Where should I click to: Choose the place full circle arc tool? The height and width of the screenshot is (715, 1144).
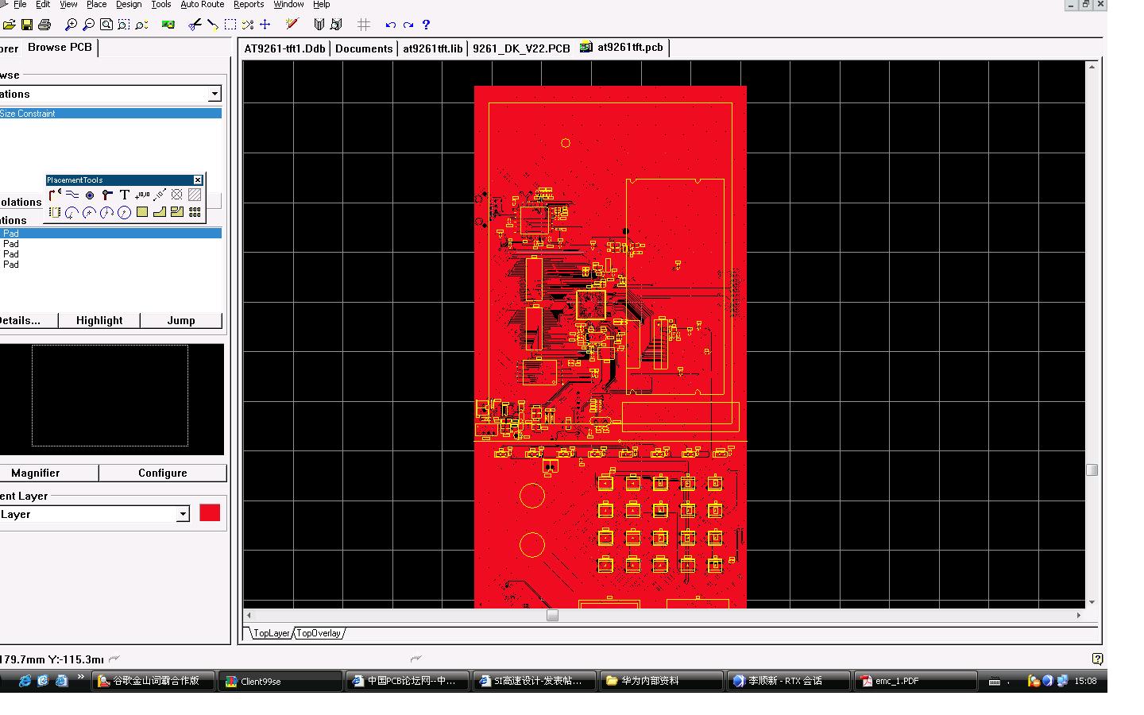coord(125,212)
